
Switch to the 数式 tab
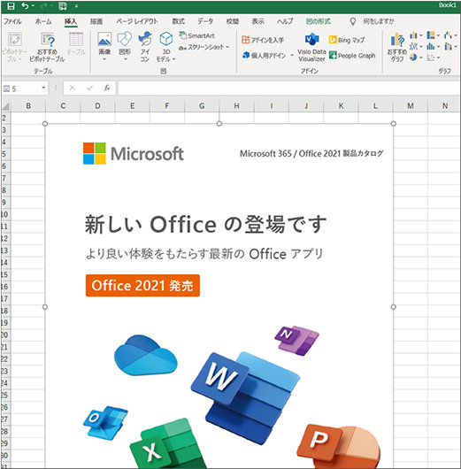click(x=179, y=21)
